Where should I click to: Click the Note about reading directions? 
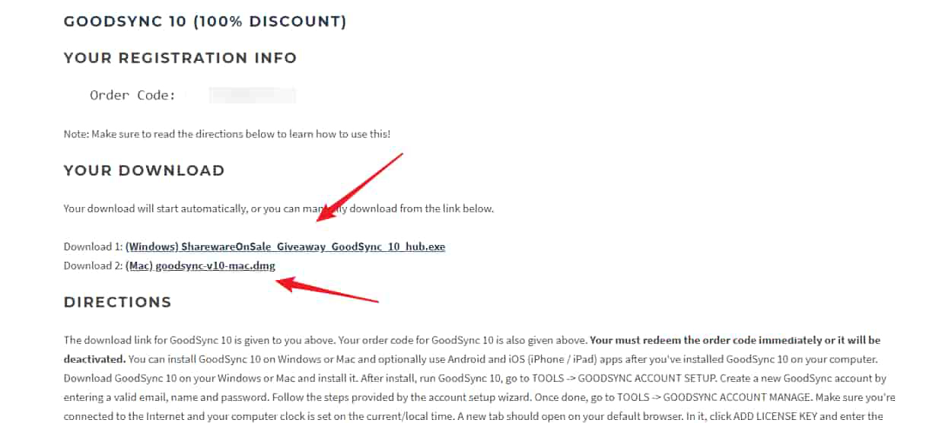pos(227,134)
